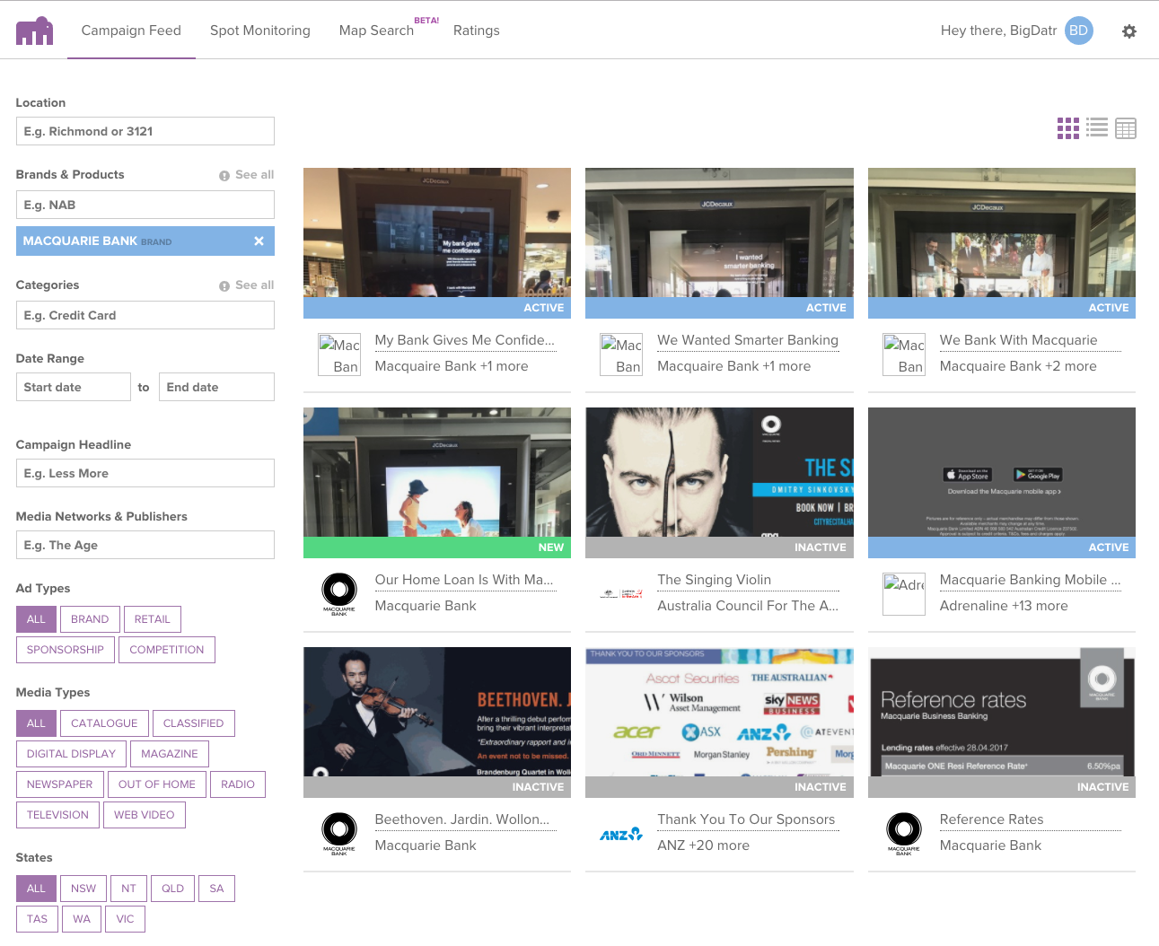Remove the Macquarie Bank brand filter
The height and width of the screenshot is (946, 1159).
coord(259,241)
